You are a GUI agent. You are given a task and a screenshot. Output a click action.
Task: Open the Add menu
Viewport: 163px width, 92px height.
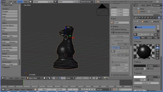tap(15, 2)
